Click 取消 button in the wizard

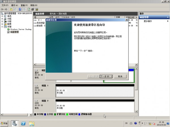pos(120,76)
